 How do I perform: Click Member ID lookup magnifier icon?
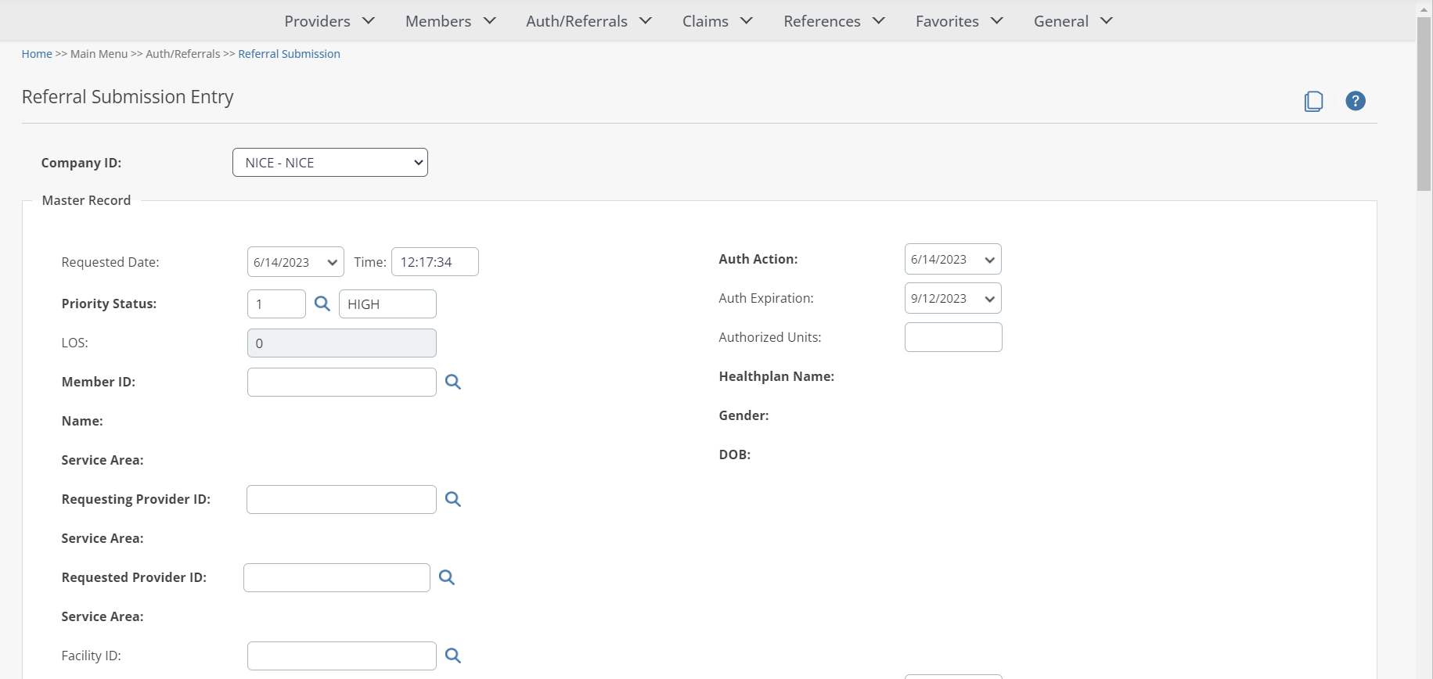click(452, 382)
